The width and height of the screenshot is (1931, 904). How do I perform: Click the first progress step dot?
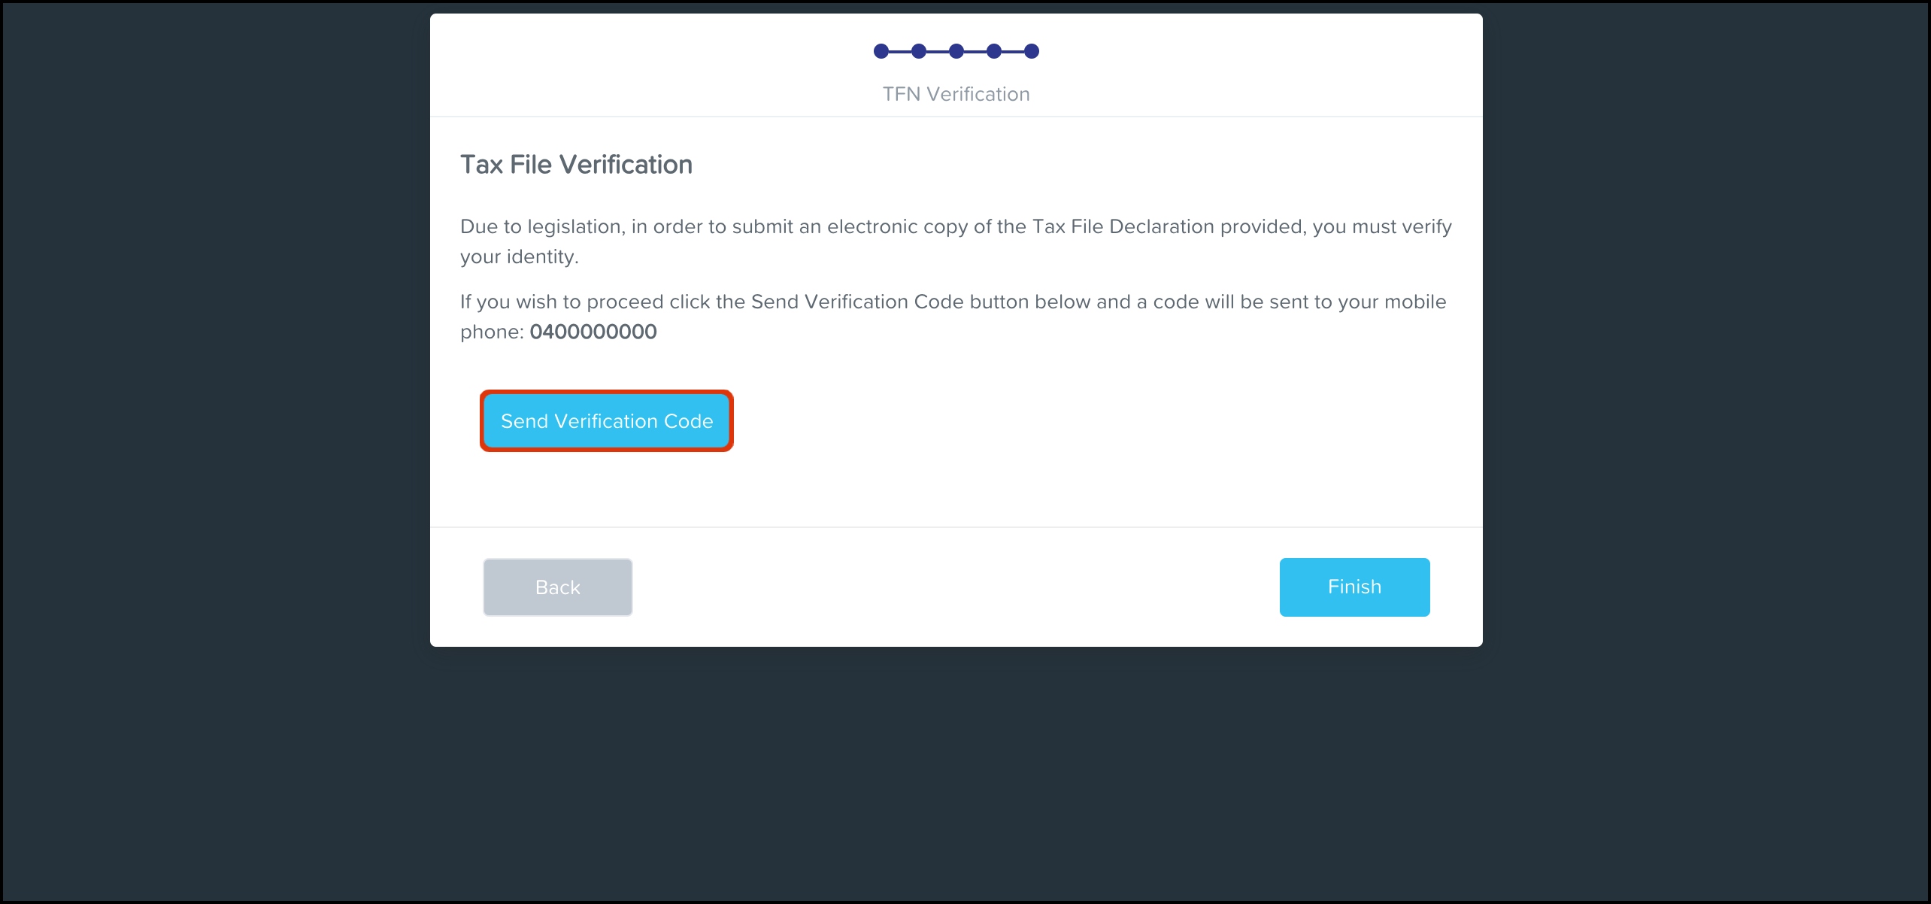tap(881, 51)
